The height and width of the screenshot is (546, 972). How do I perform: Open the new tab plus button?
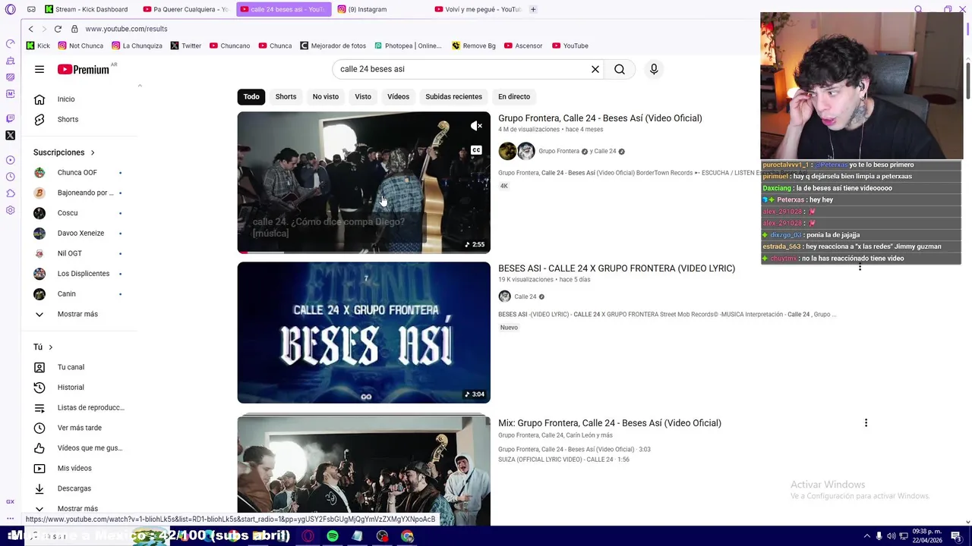click(533, 9)
